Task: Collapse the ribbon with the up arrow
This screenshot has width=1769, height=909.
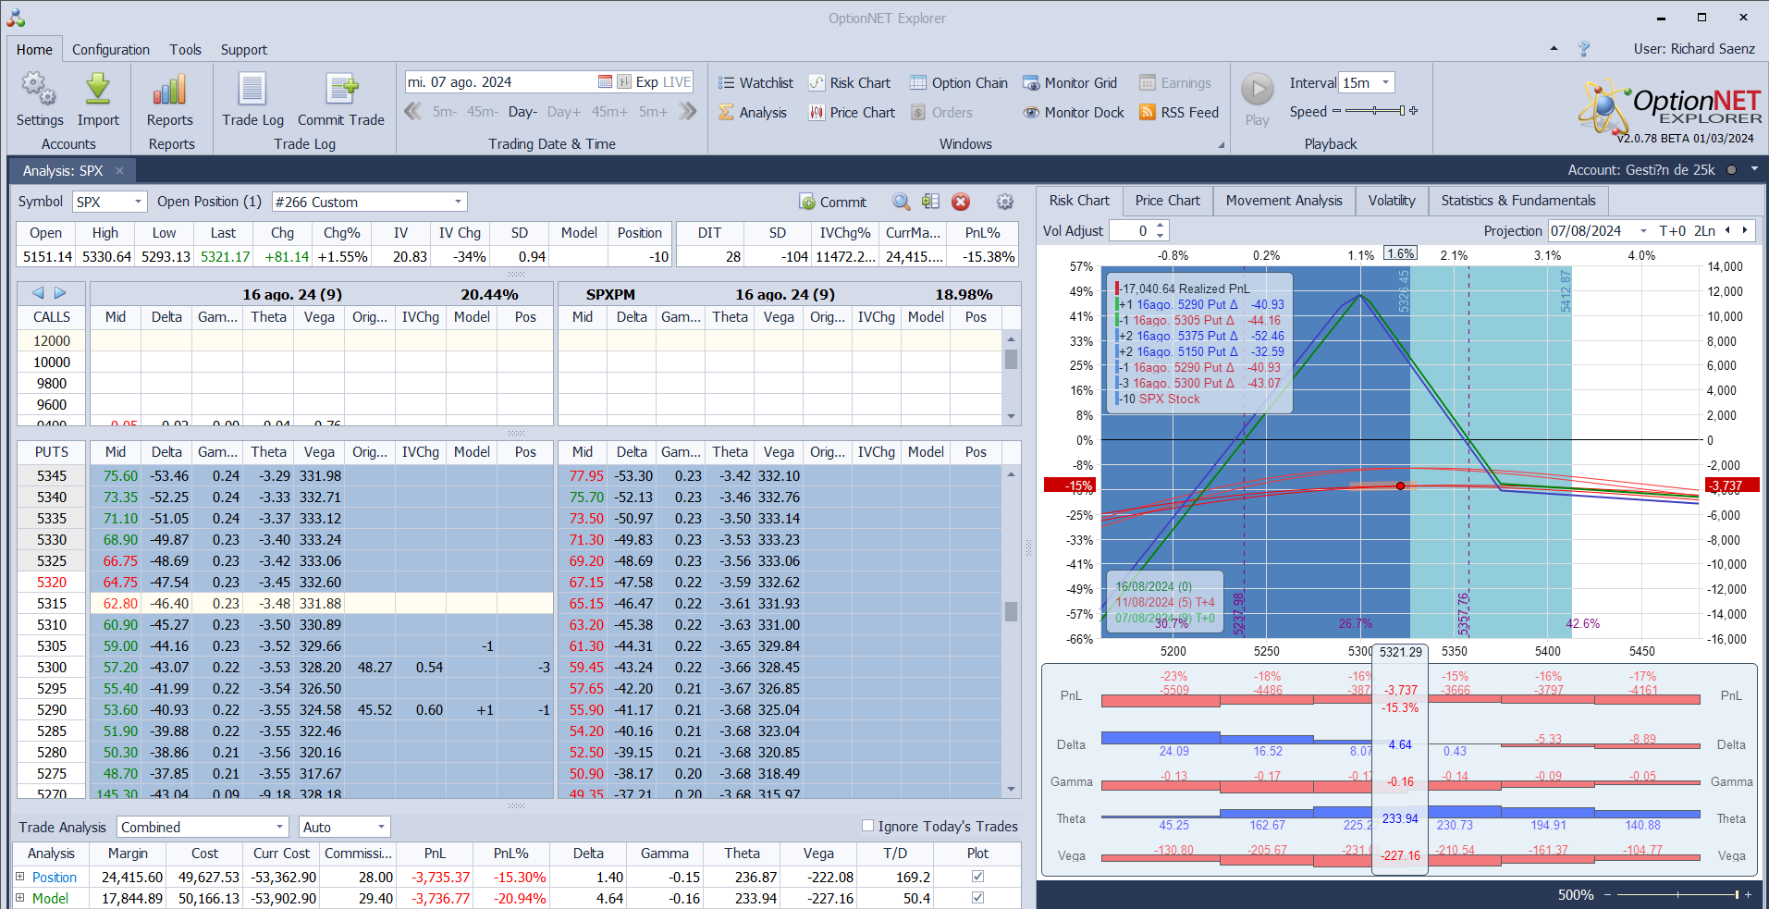Action: point(1554,49)
